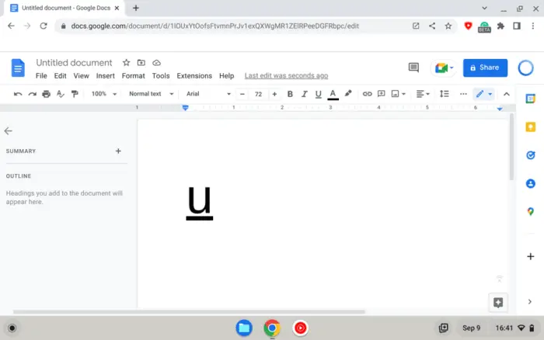Open the Tools menu
544x340 pixels.
pyautogui.click(x=161, y=76)
